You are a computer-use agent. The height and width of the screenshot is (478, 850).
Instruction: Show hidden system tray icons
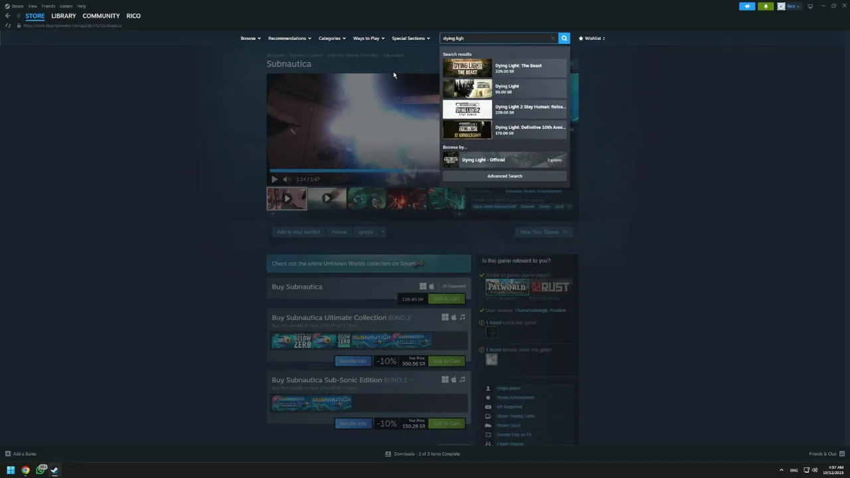coord(781,470)
